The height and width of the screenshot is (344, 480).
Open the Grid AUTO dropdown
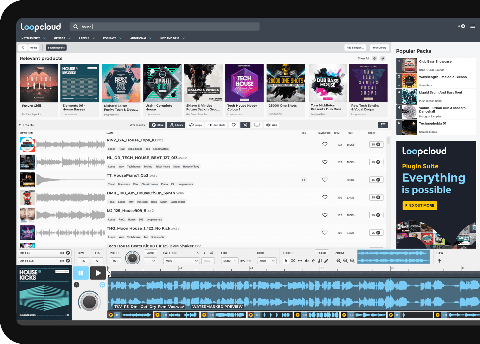266,261
